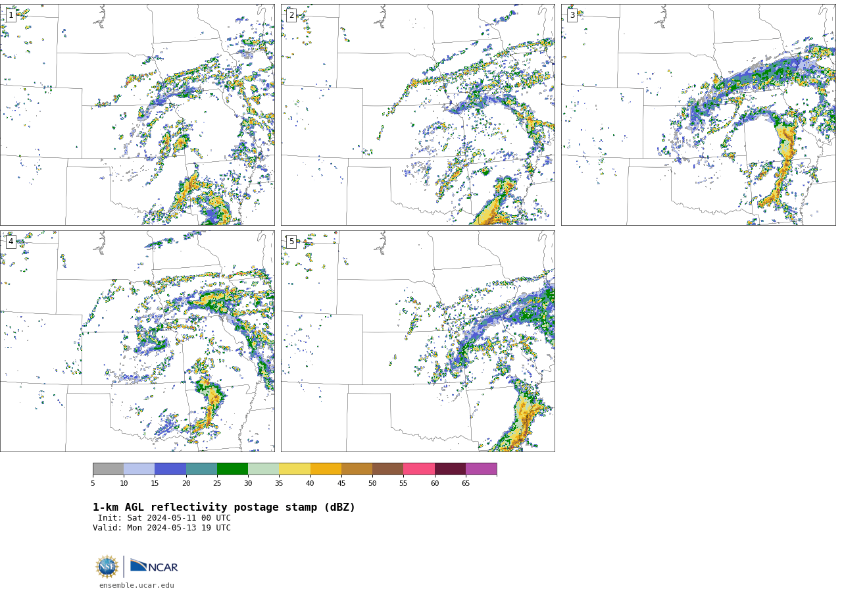Click the brown 50-55 dBZ swatch

point(387,469)
